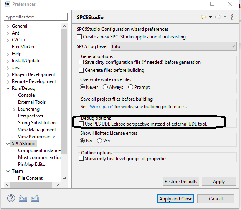Click the import preferences icon

tap(23, 198)
